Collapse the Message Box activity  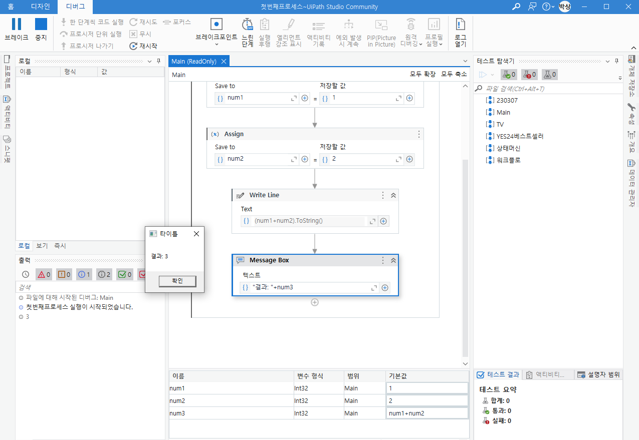(x=393, y=260)
